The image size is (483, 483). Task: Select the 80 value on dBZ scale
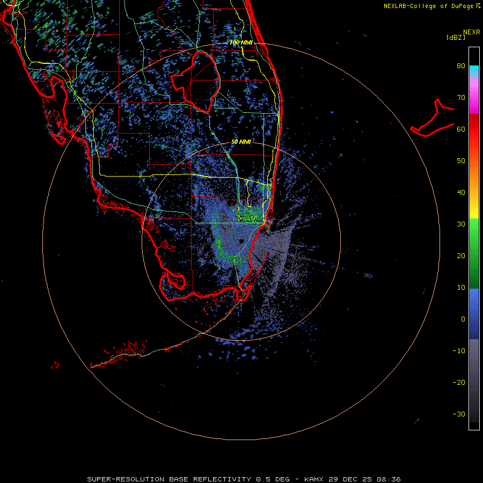[x=461, y=65]
